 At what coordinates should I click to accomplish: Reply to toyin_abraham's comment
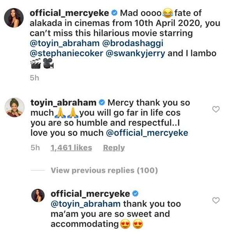click(114, 148)
